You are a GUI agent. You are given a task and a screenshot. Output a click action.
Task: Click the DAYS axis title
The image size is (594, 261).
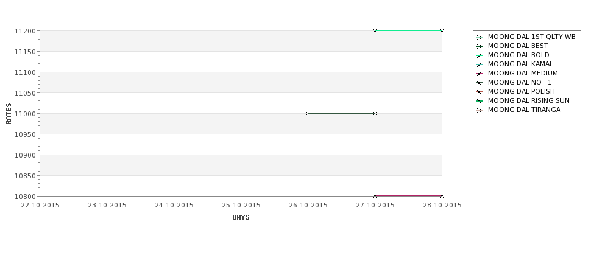pos(241,217)
